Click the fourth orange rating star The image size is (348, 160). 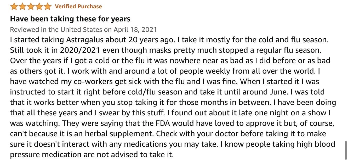[x=39, y=6]
